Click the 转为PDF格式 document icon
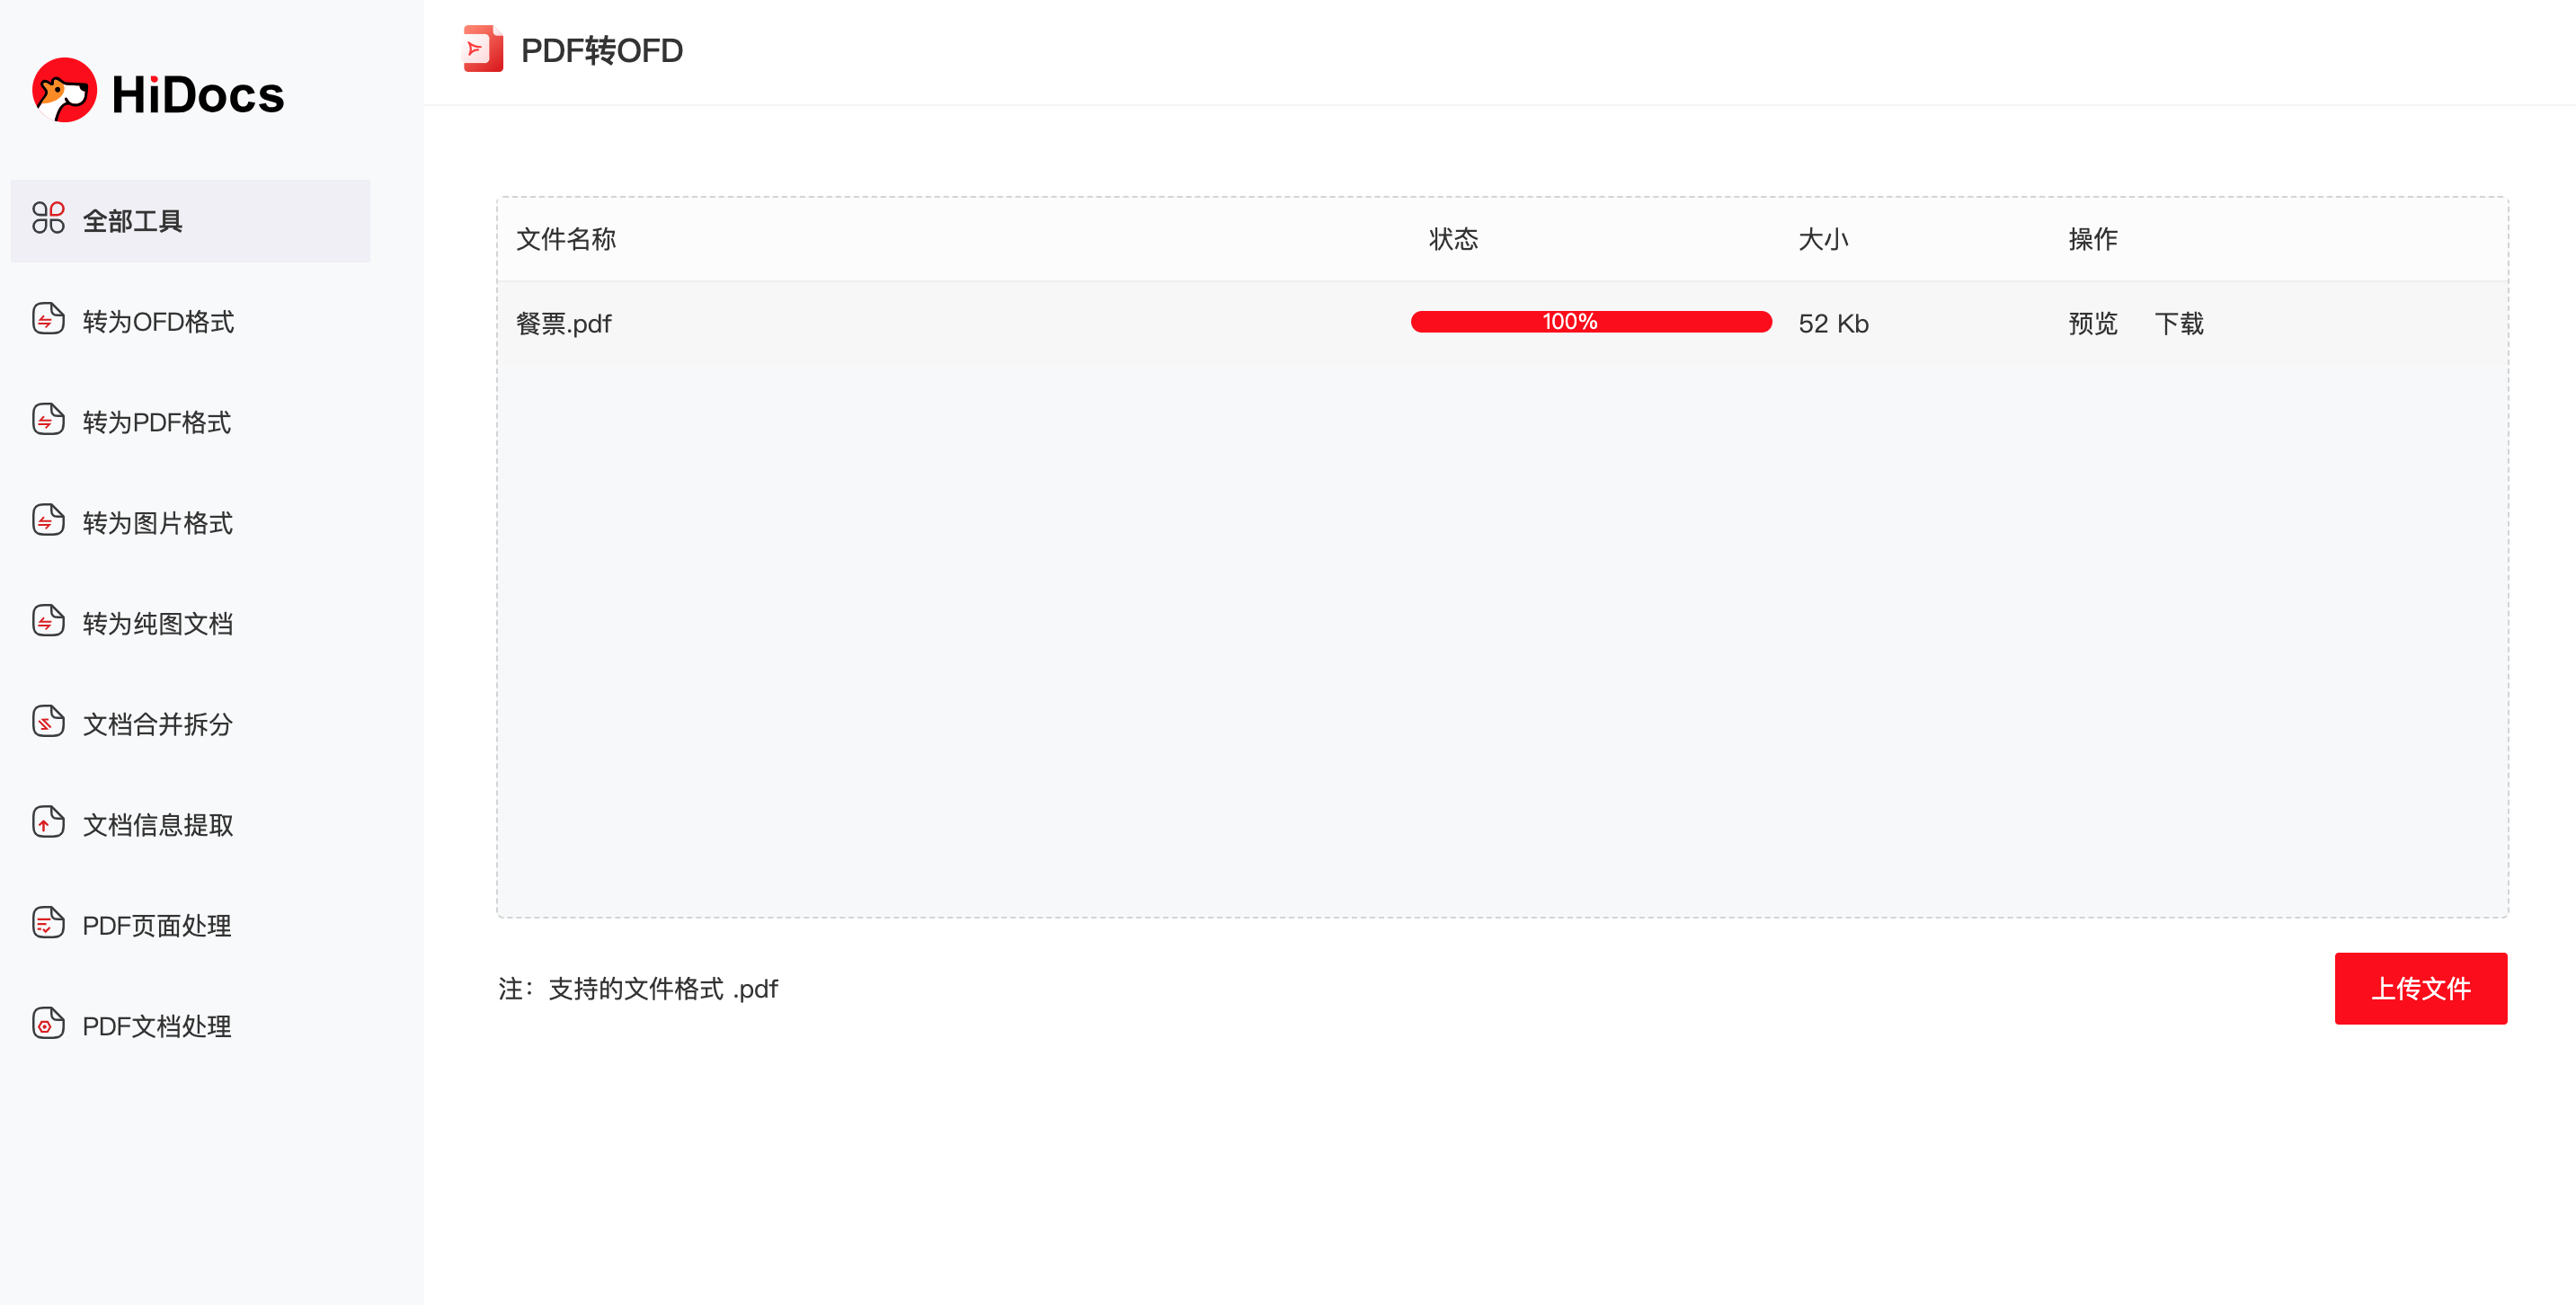Screen dimensions: 2576x1305 click(x=48, y=420)
